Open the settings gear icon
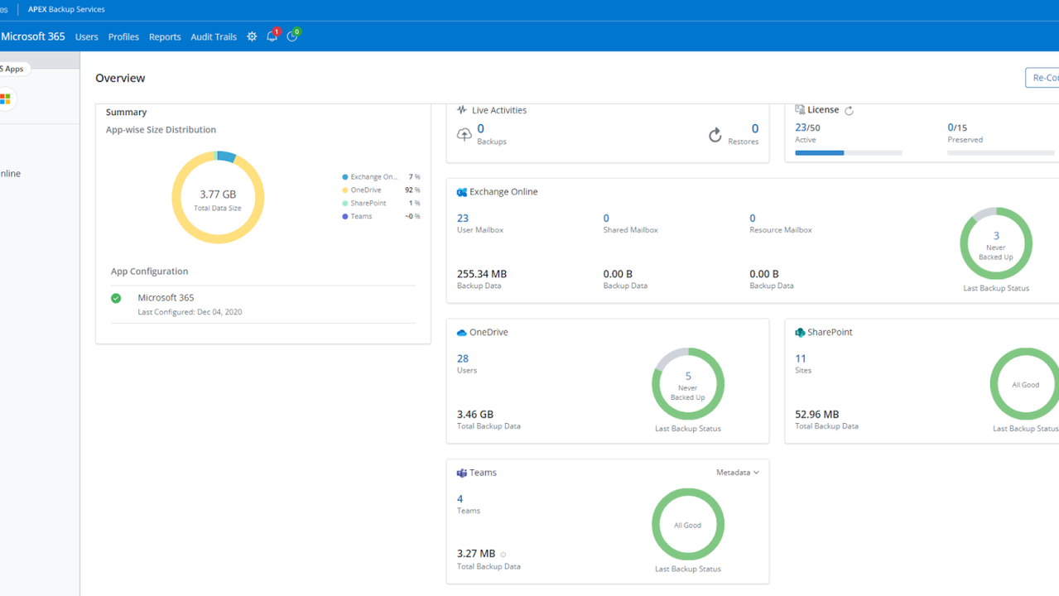Viewport: 1059px width, 596px height. tap(252, 36)
